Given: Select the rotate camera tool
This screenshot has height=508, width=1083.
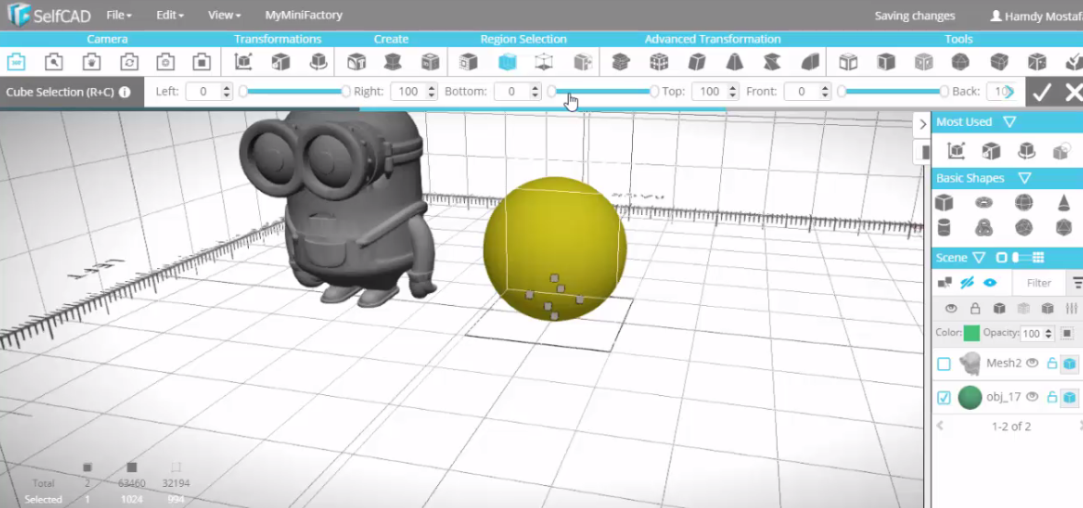Looking at the screenshot, I should pyautogui.click(x=129, y=62).
